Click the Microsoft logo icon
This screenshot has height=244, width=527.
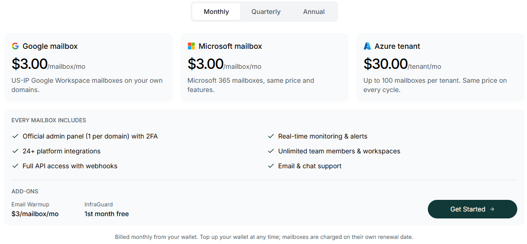click(191, 46)
